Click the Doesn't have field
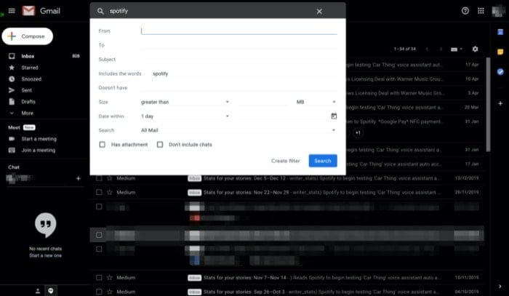 coord(239,87)
